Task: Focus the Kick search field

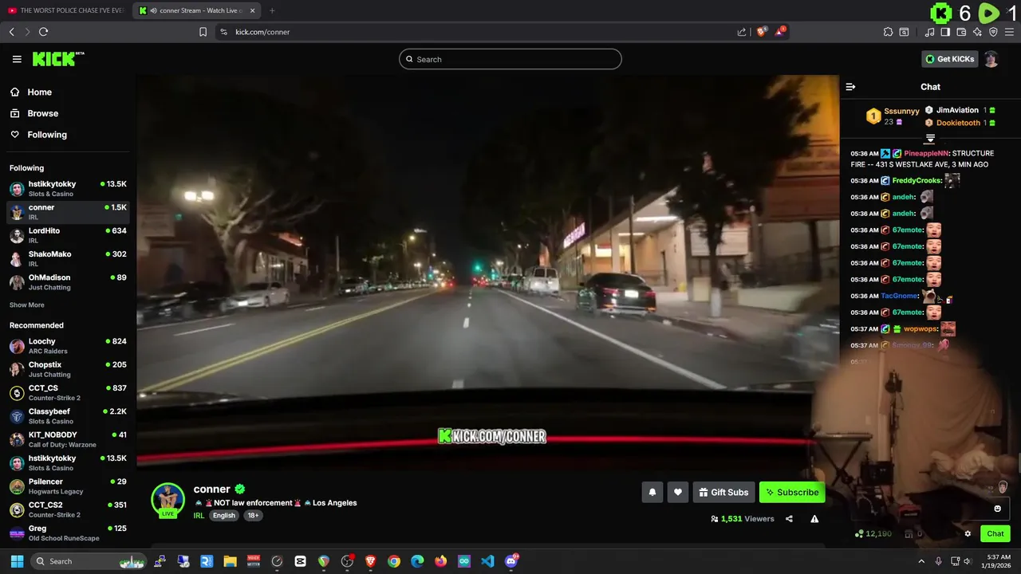Action: click(510, 59)
